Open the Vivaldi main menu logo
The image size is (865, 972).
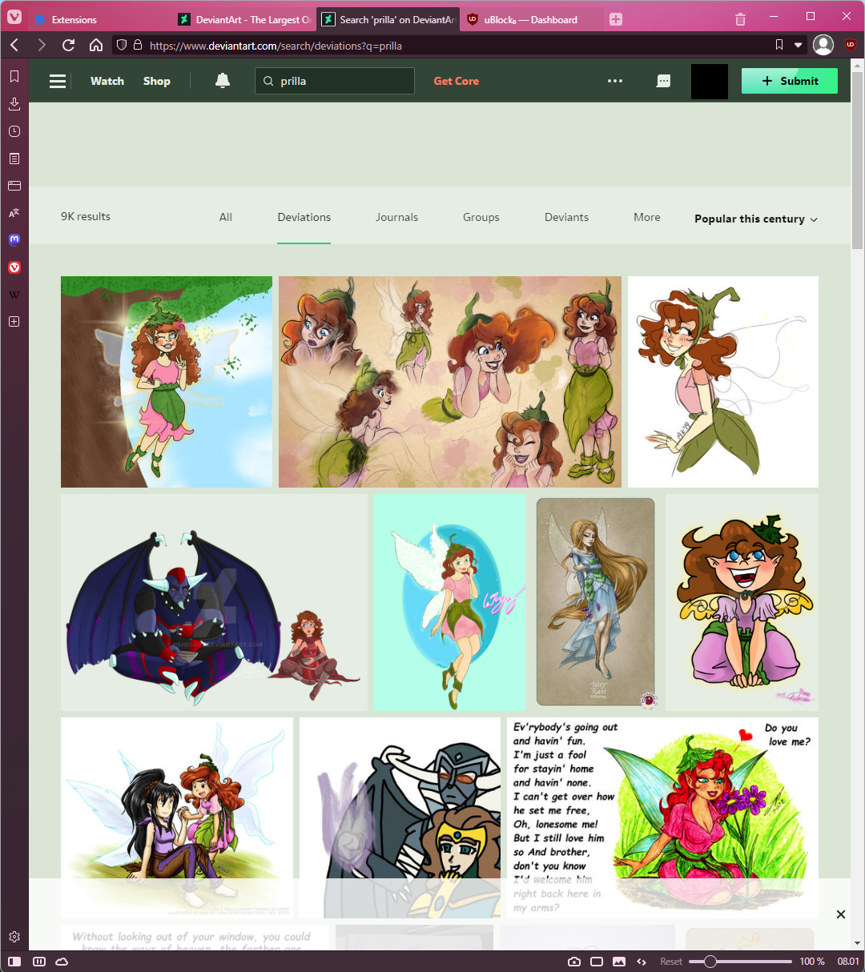point(14,18)
